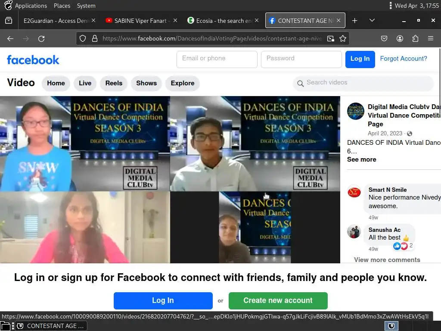Open the Digital Media Clubtv page avatar

[355, 111]
